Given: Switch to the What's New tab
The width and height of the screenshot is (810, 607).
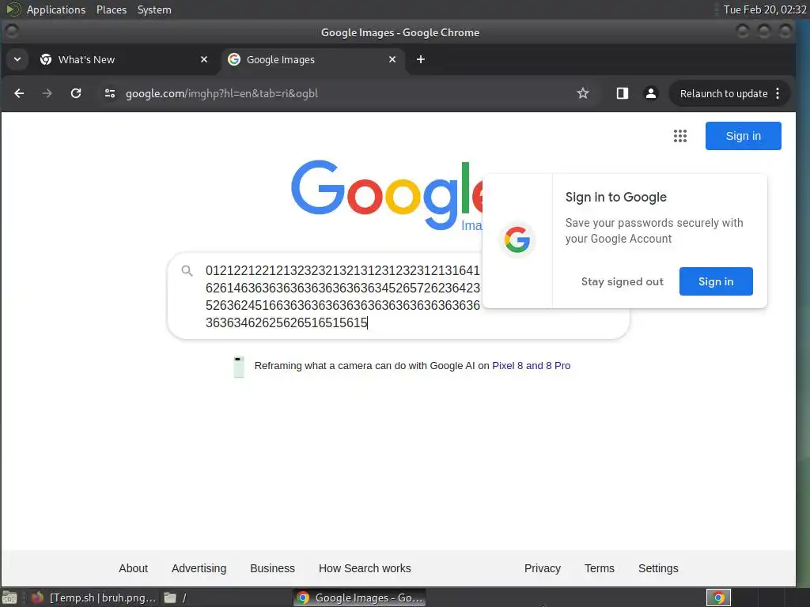Looking at the screenshot, I should click(x=124, y=59).
